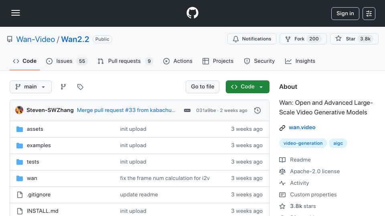This screenshot has height=216, width=385.
Task: Open the tests folder
Action: (33, 162)
